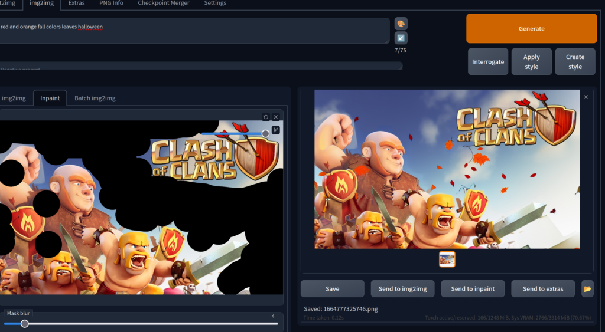Click Apply style button
The height and width of the screenshot is (332, 605).
(531, 62)
